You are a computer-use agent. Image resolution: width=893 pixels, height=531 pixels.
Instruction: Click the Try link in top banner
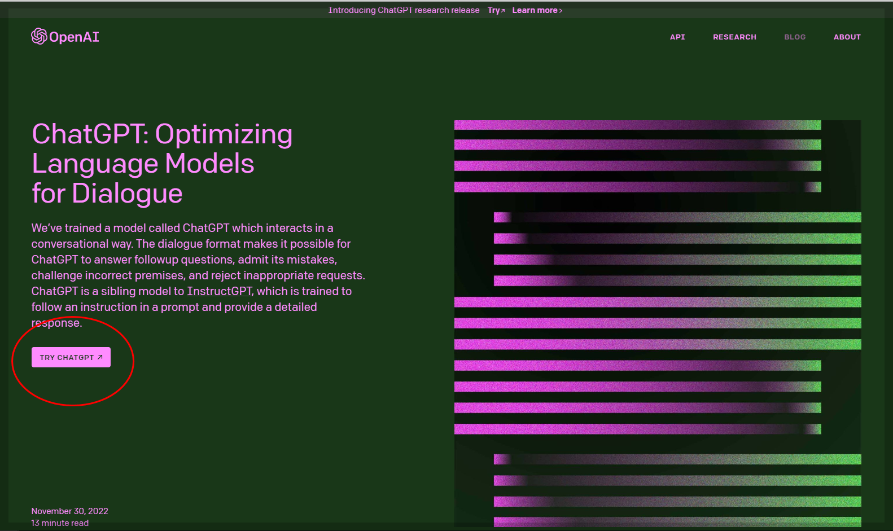496,10
